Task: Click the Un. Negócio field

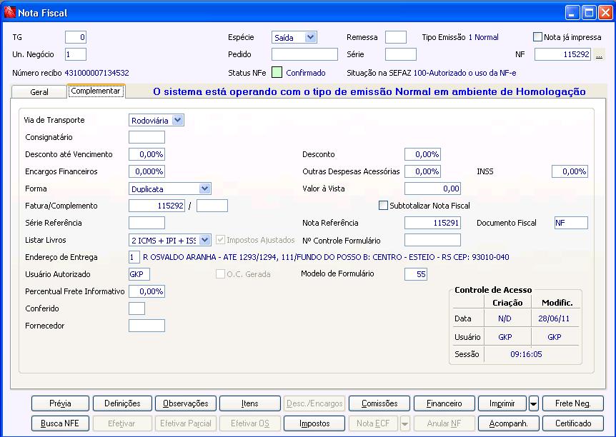Action: [76, 54]
